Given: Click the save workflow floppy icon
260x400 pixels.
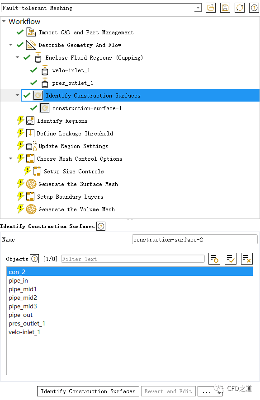Looking at the screenshot, I should (x=225, y=8).
